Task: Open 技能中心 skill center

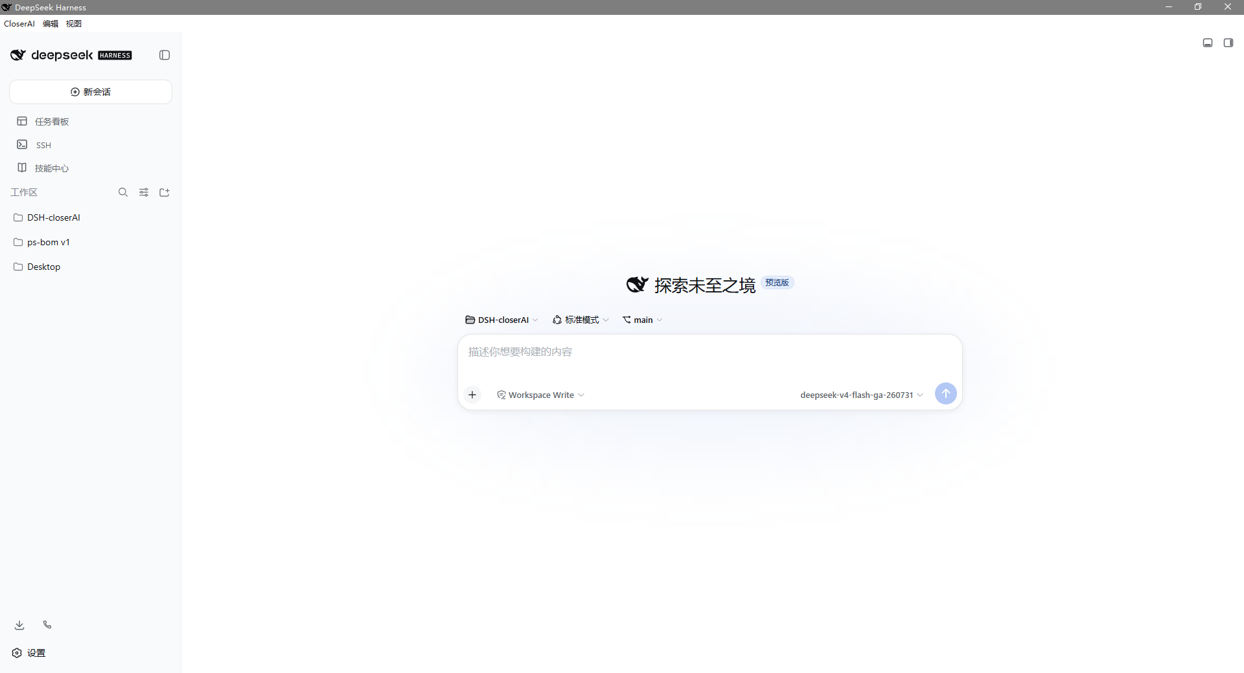Action: point(91,168)
